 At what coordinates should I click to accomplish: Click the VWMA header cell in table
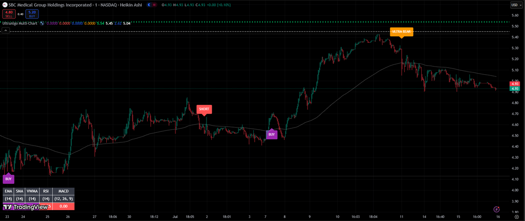32,191
